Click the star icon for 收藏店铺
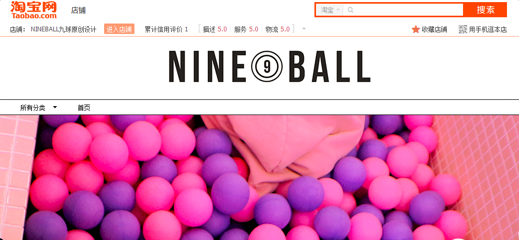This screenshot has width=519, height=240. (416, 29)
